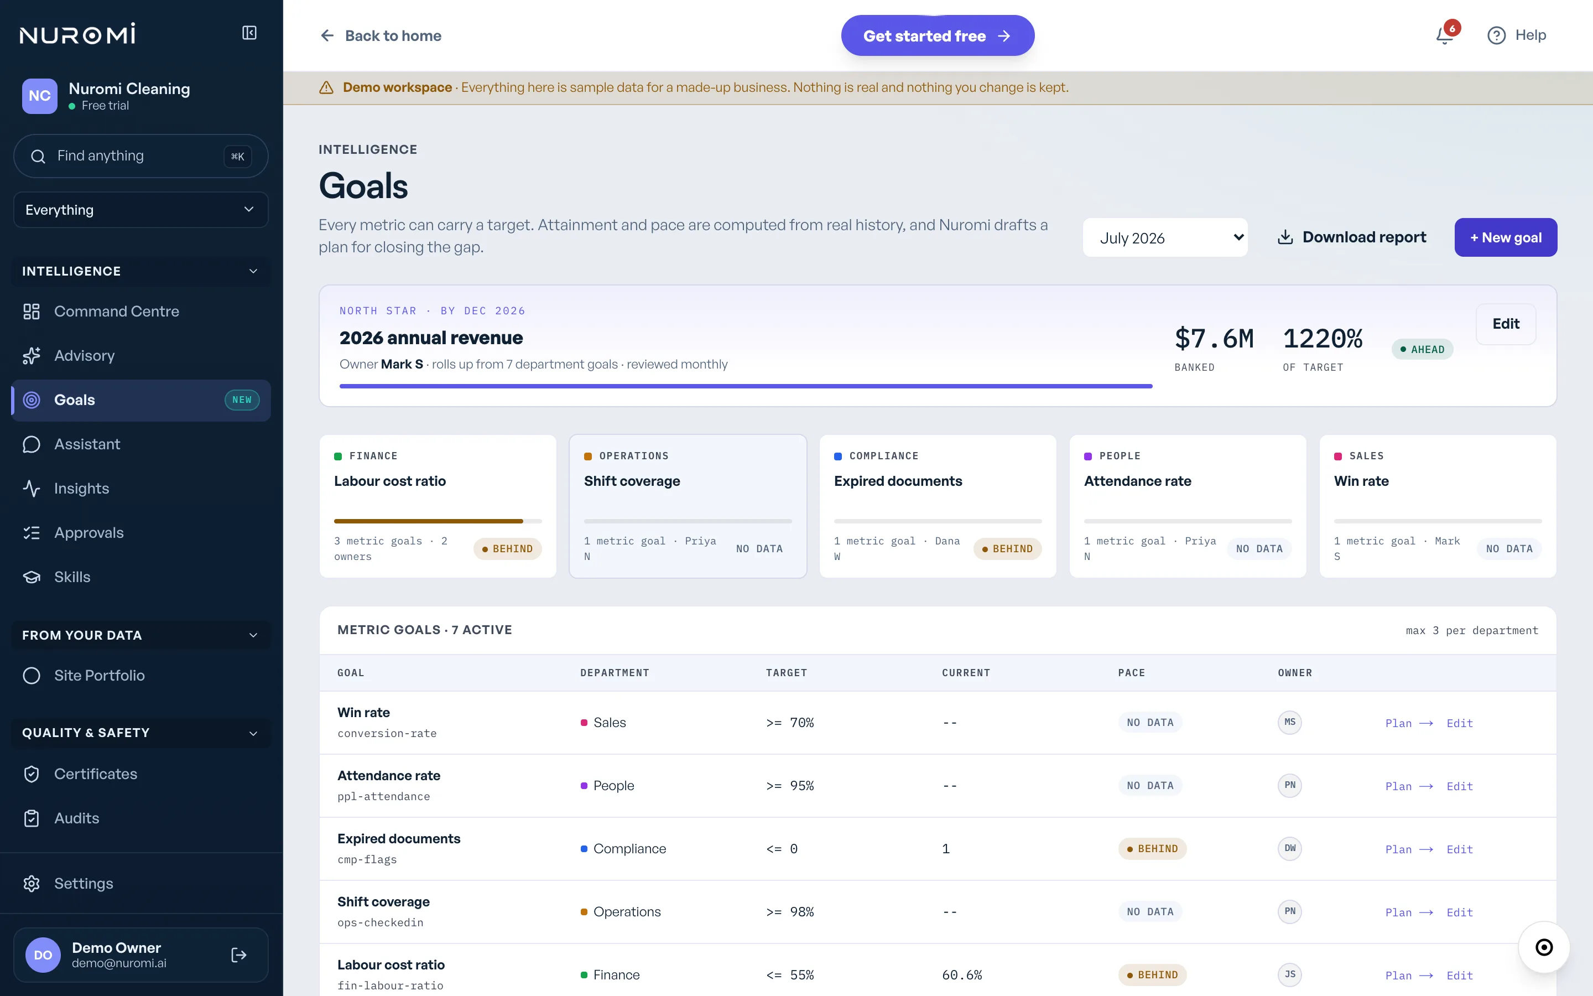Click the Skills graduation cap icon
The width and height of the screenshot is (1593, 996).
click(32, 577)
